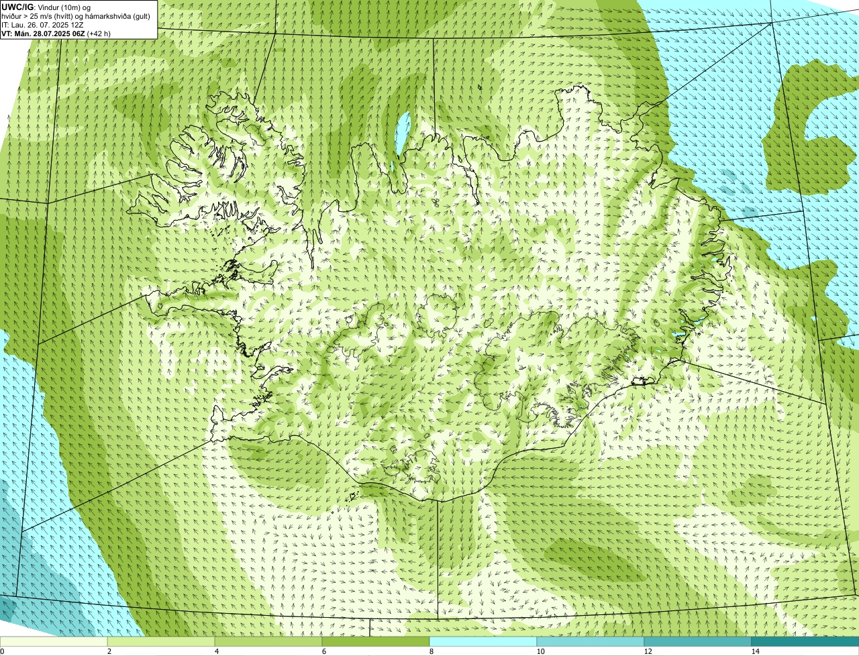Click the 'hviður > 25 m/s (hvítt)' description line

(x=76, y=15)
